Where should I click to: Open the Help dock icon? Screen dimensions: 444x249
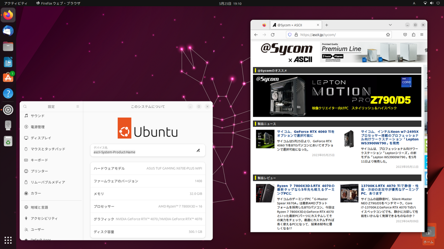point(8,93)
